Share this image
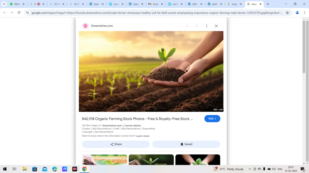 point(116,144)
